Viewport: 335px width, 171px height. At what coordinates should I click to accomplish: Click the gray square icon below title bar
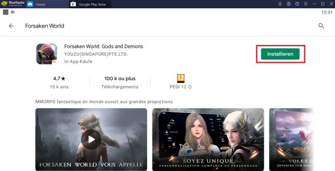(5, 12)
